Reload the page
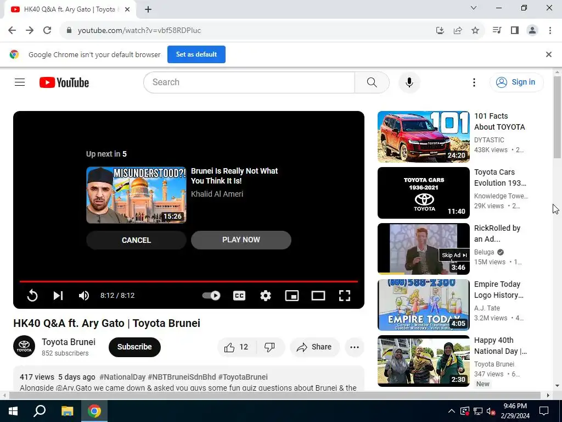The width and height of the screenshot is (562, 422). [47, 30]
